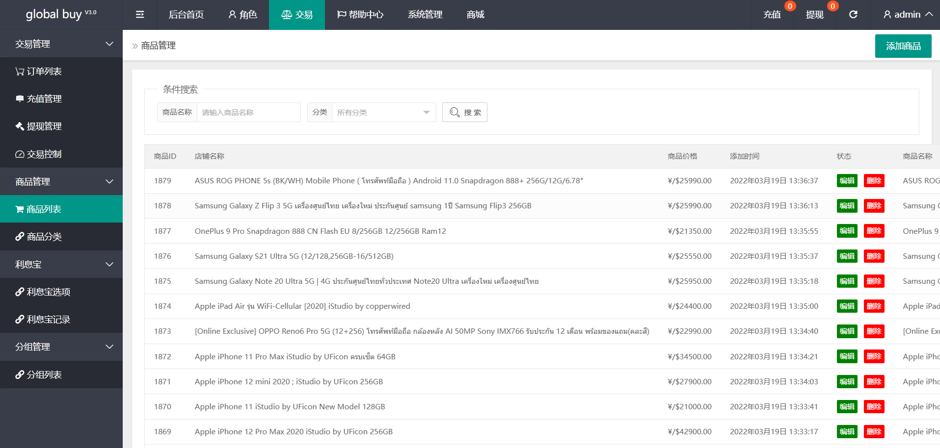Viewport: 940px width, 448px height.
Task: Focus the 商品名称 search input field
Action: click(248, 113)
